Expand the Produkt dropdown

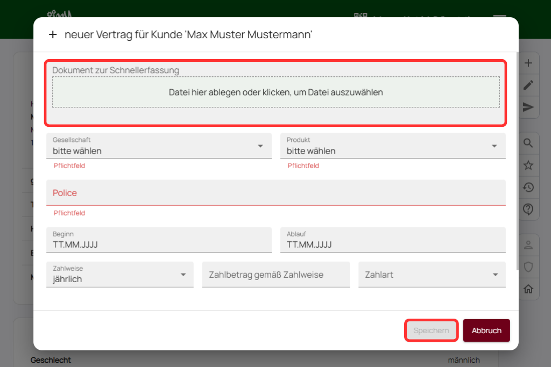pyautogui.click(x=393, y=146)
